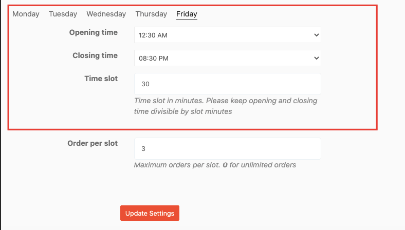405x230 pixels.
Task: Open the Opening time 12:30 AM dropdown
Action: tap(228, 35)
